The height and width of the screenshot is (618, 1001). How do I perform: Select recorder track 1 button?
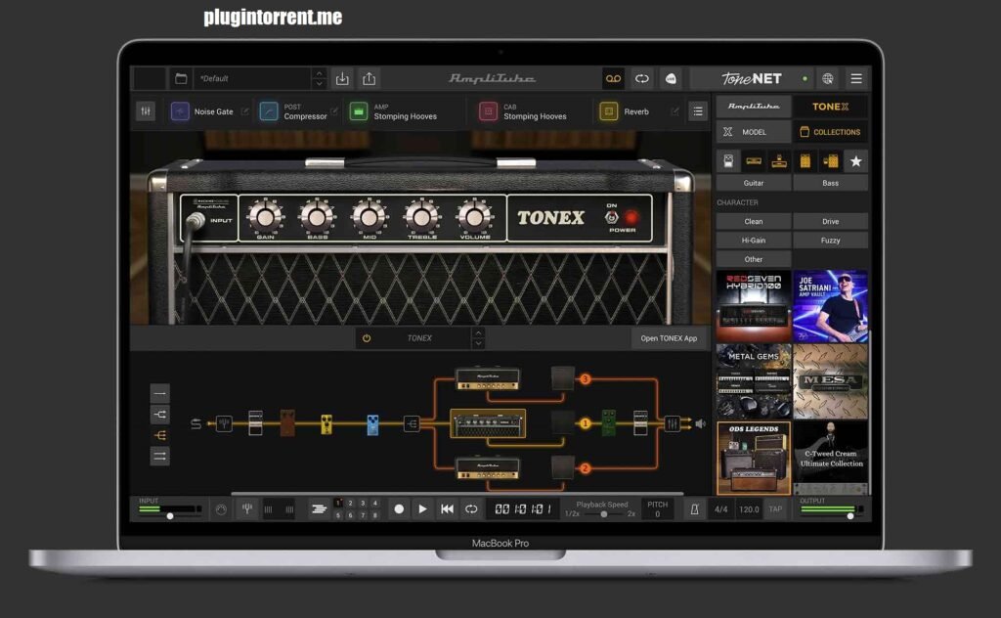click(338, 503)
